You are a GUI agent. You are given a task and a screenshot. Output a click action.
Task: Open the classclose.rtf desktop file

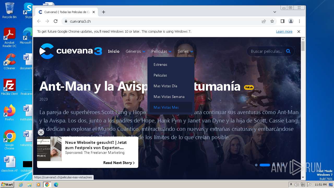[x=9, y=164]
